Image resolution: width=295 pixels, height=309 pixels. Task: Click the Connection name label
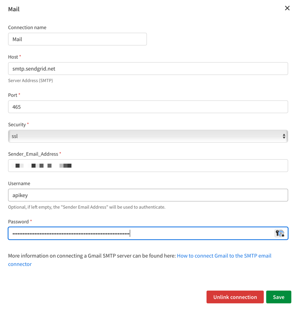point(27,27)
